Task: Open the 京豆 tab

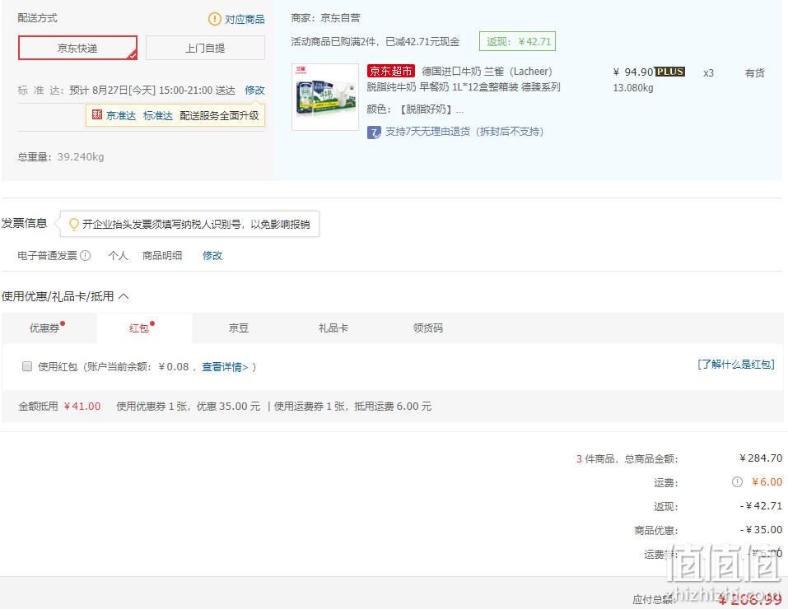Action: tap(239, 328)
